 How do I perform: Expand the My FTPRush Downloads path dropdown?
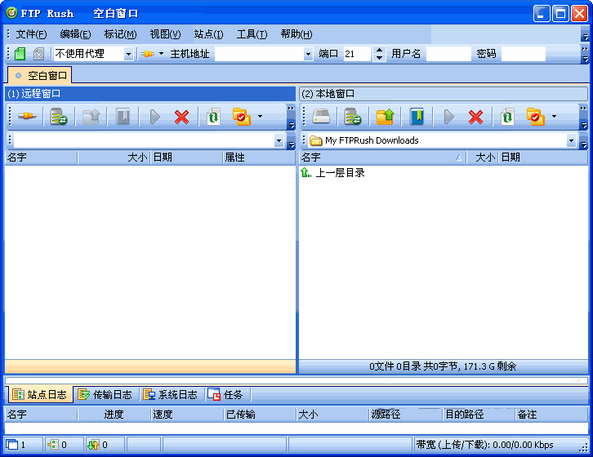(x=571, y=140)
